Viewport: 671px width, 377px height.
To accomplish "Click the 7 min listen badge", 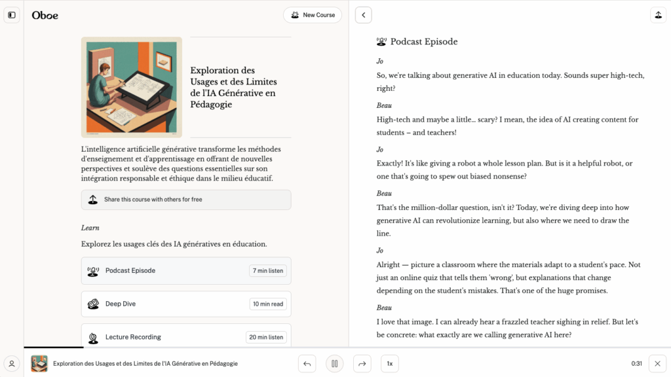I will click(267, 271).
